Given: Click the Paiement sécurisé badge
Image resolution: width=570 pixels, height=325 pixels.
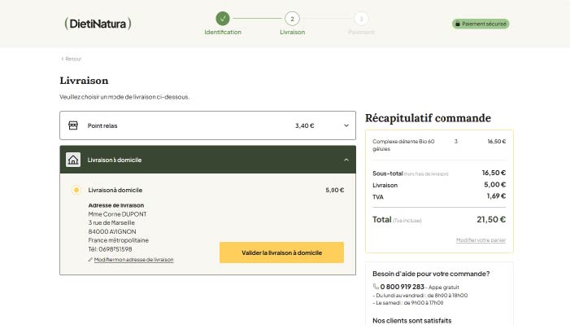Looking at the screenshot, I should [481, 24].
